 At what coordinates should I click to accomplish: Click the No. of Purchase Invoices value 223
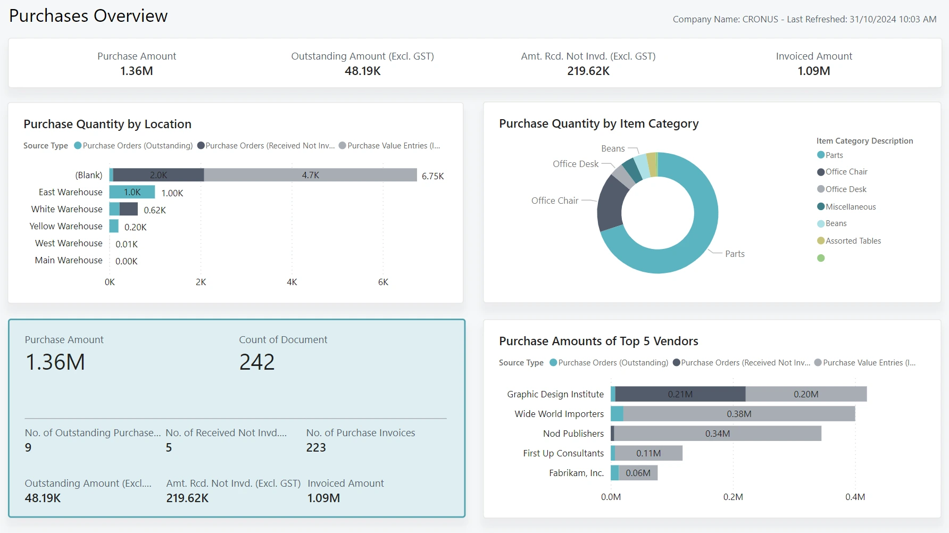pyautogui.click(x=316, y=448)
